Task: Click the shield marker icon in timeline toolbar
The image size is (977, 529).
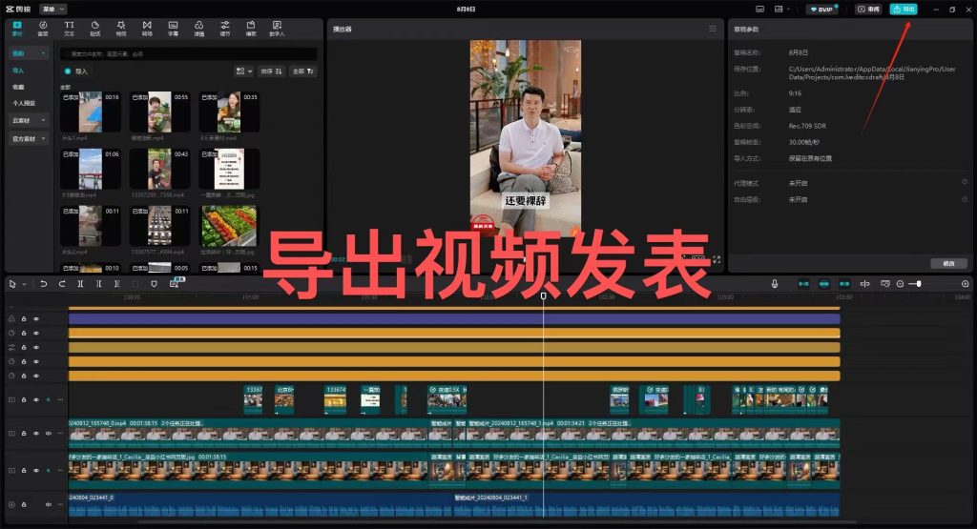Action: pos(154,284)
